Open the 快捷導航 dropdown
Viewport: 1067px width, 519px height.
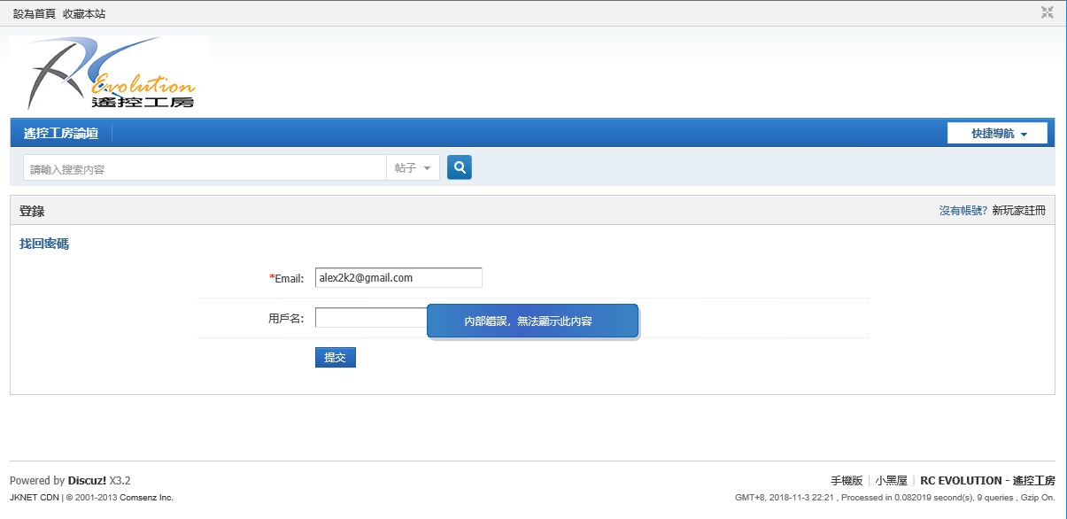tap(997, 134)
